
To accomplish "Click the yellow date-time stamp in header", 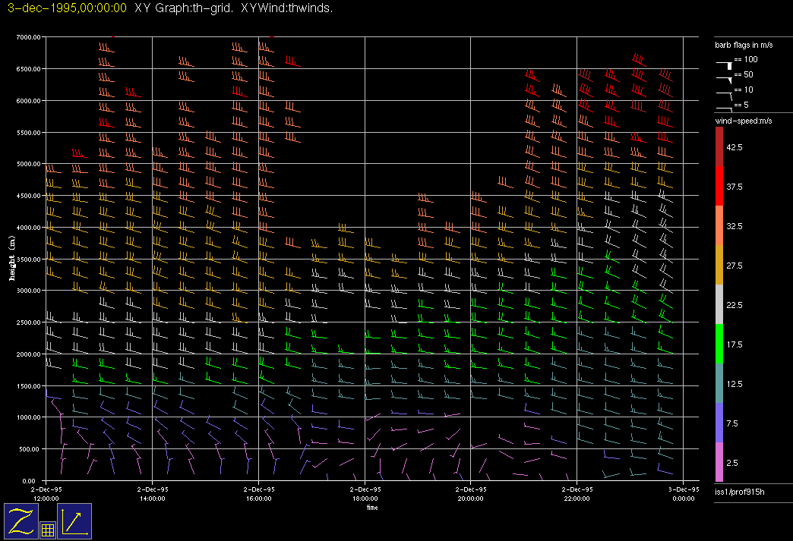I will click(x=66, y=8).
